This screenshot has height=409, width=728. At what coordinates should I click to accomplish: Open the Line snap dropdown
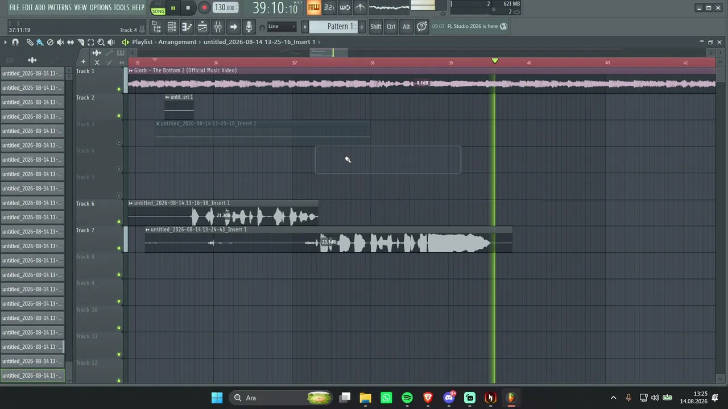click(x=282, y=27)
